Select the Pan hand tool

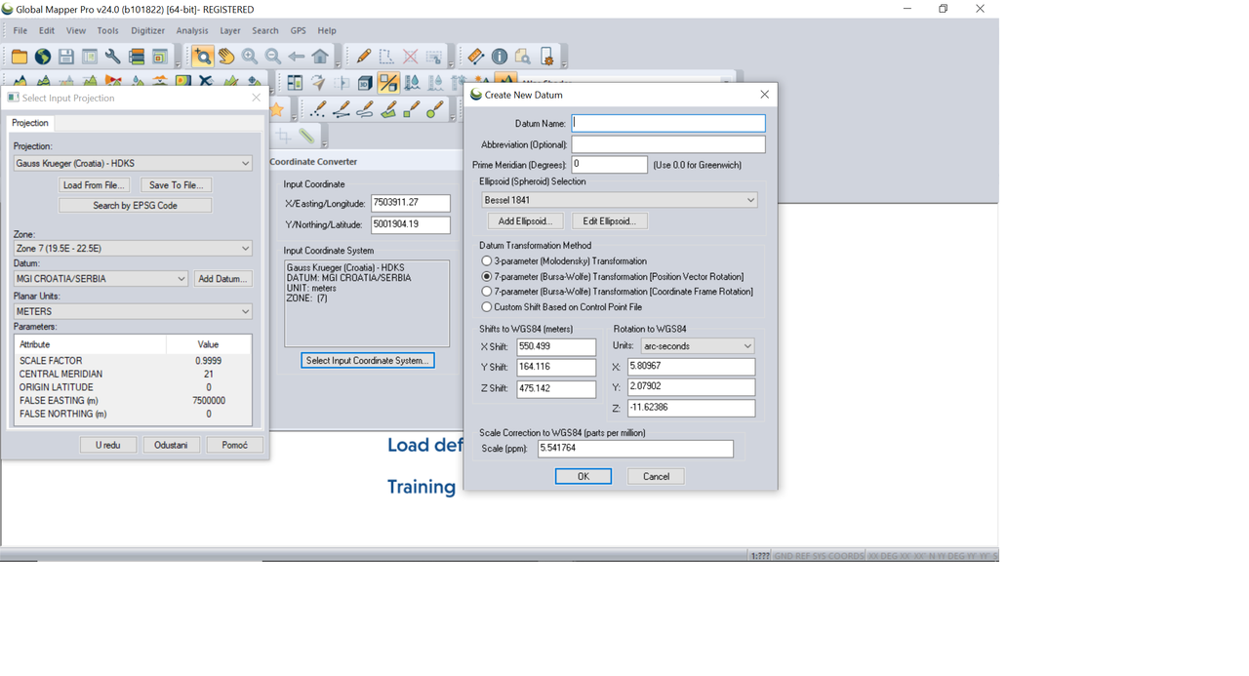tap(225, 57)
